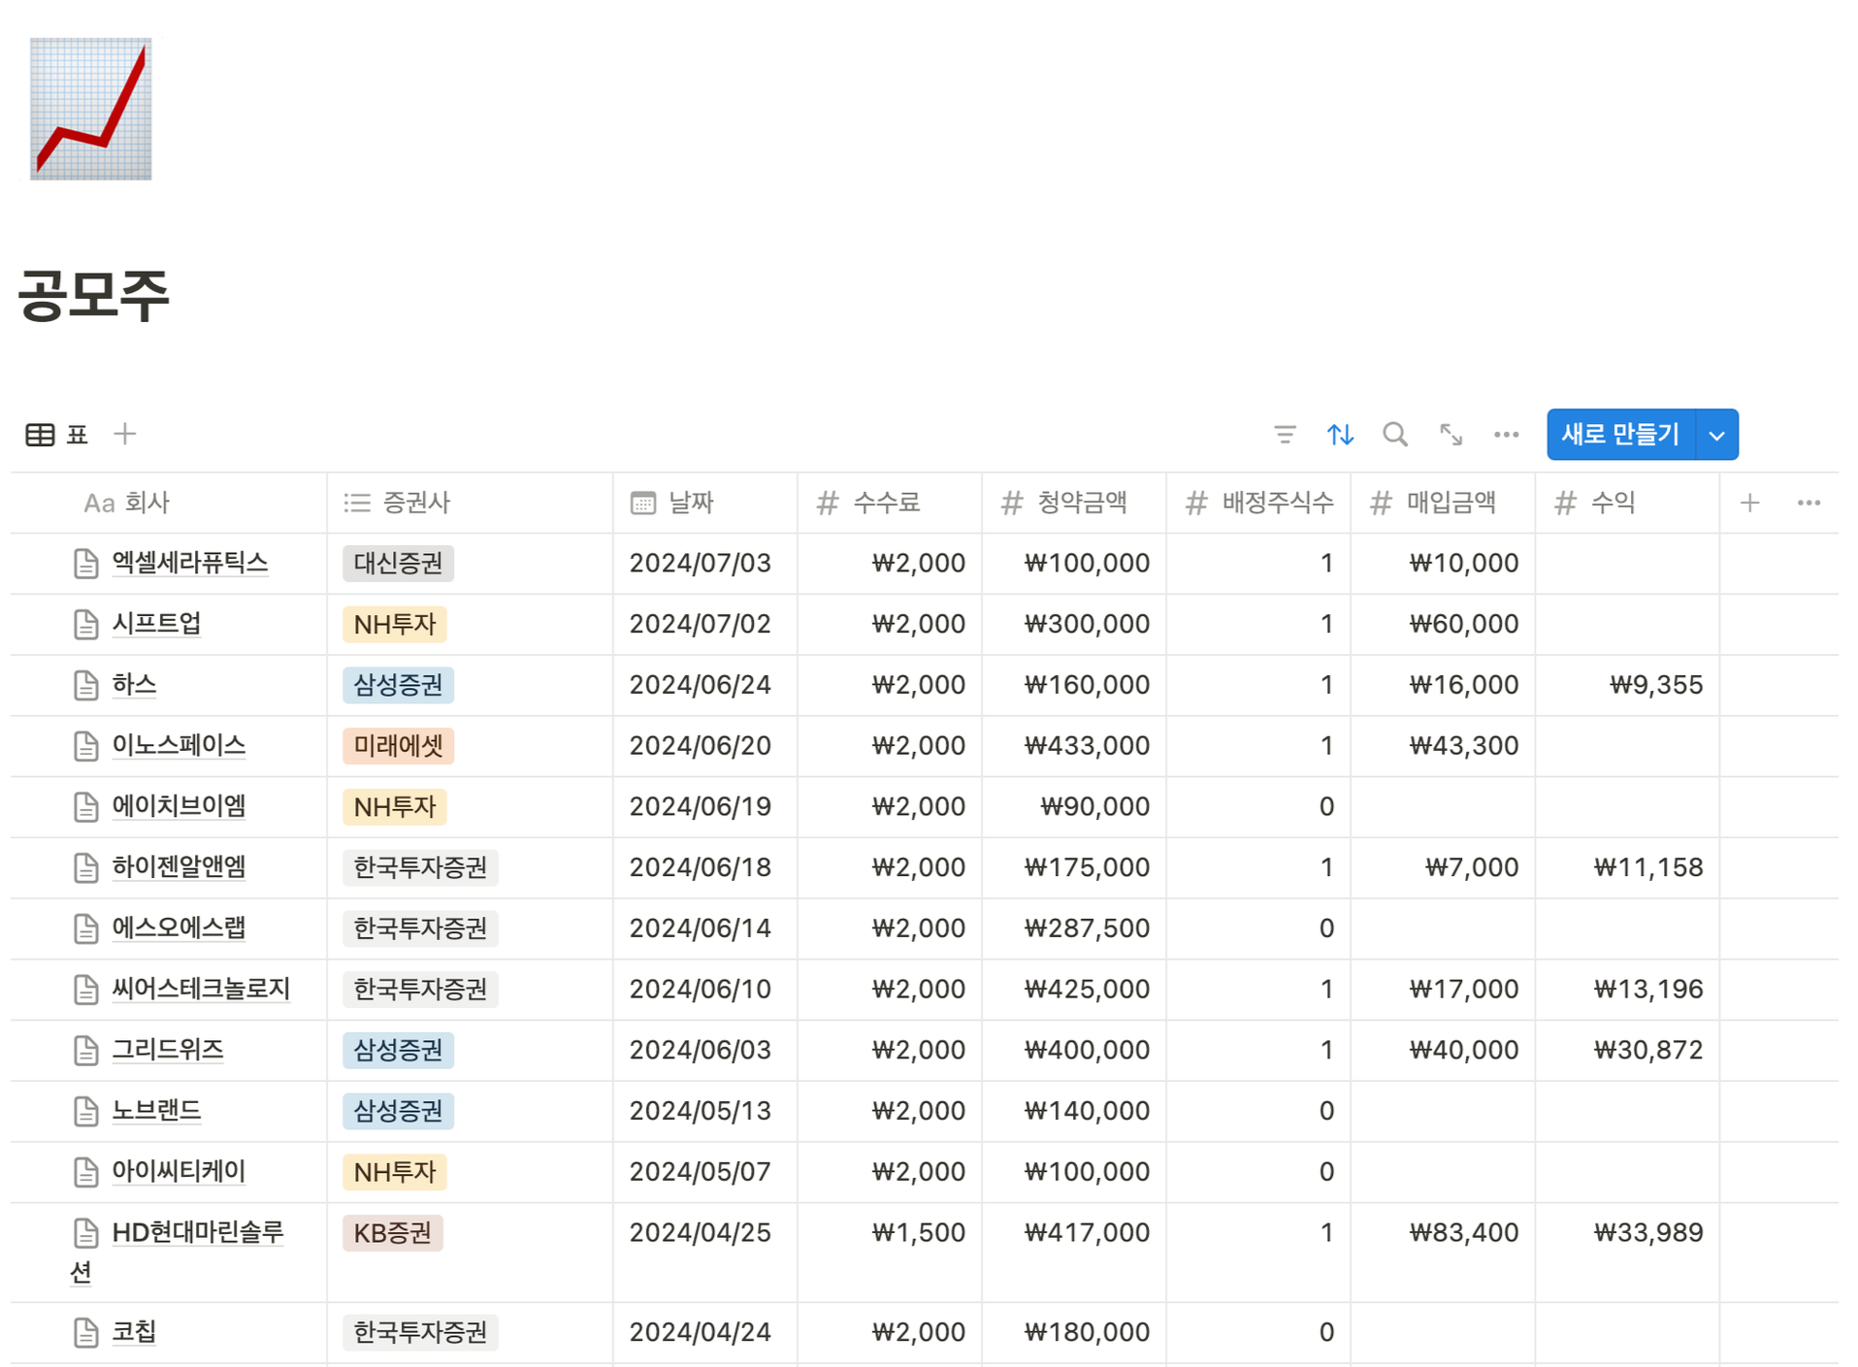Click NH투자 tag in 시프트업 row
The height and width of the screenshot is (1367, 1858).
[x=394, y=624]
